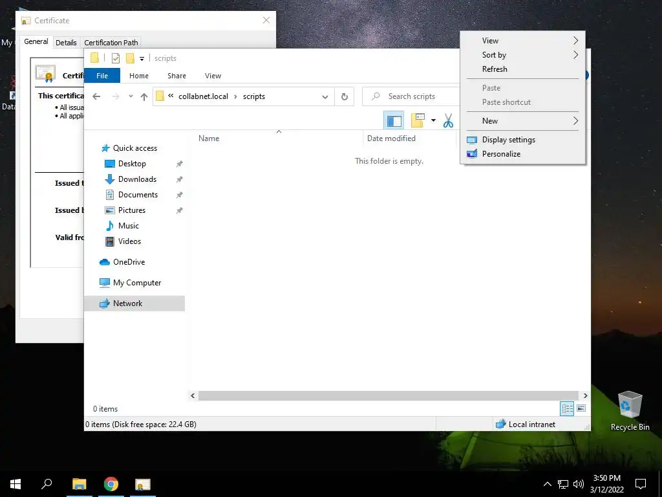662x497 pixels.
Task: Choose Refresh in the context menu
Action: coord(522,69)
